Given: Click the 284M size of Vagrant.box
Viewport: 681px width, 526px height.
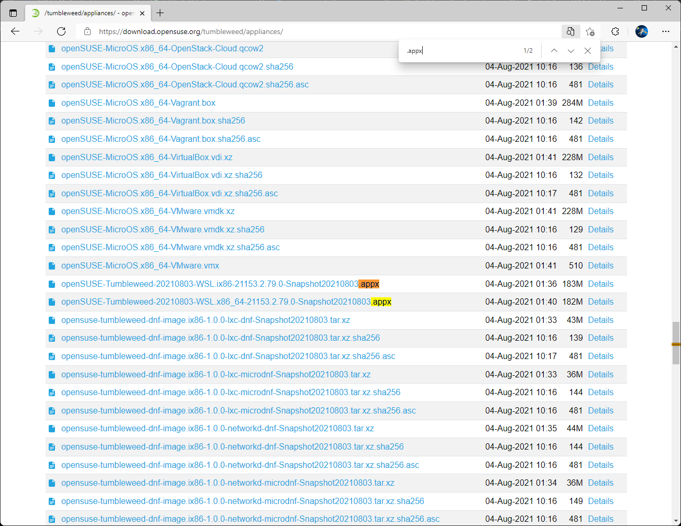Looking at the screenshot, I should 572,103.
